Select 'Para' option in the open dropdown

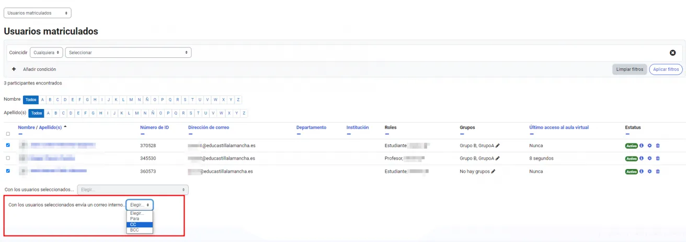[x=135, y=219]
